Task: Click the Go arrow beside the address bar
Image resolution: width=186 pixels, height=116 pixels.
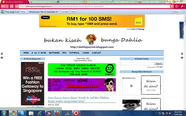Action: pos(172,6)
